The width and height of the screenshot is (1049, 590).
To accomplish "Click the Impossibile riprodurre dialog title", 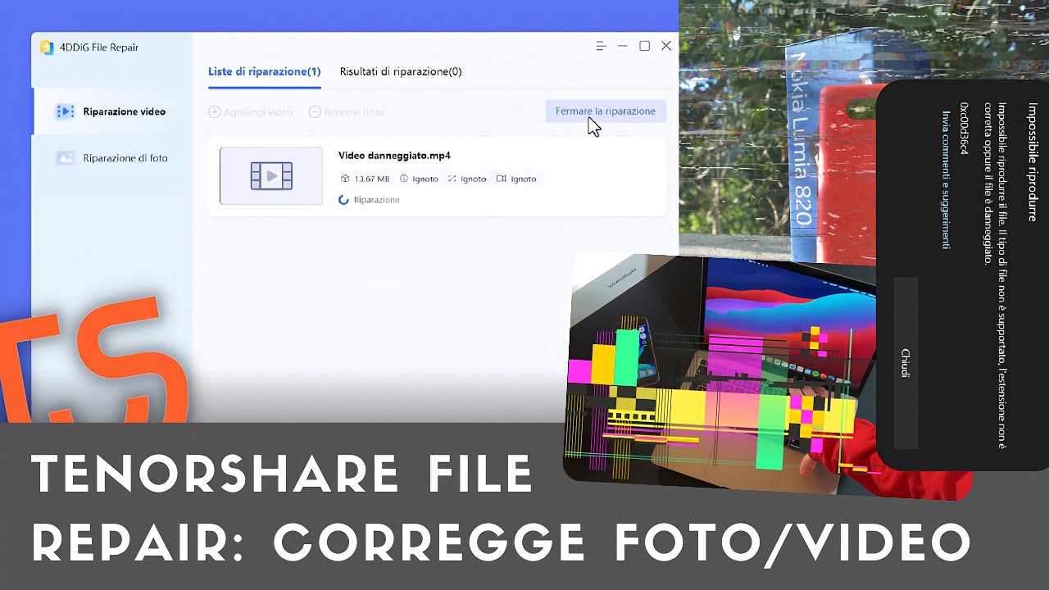I will click(1033, 161).
